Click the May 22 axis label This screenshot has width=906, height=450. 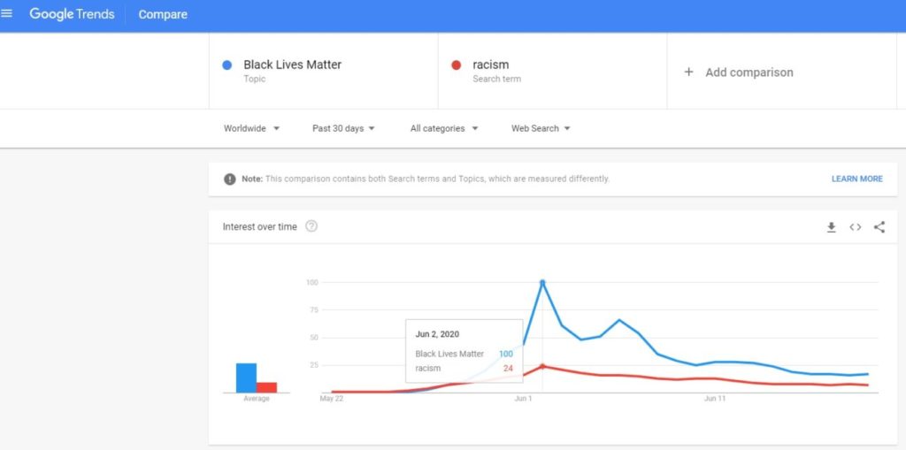[x=331, y=399]
